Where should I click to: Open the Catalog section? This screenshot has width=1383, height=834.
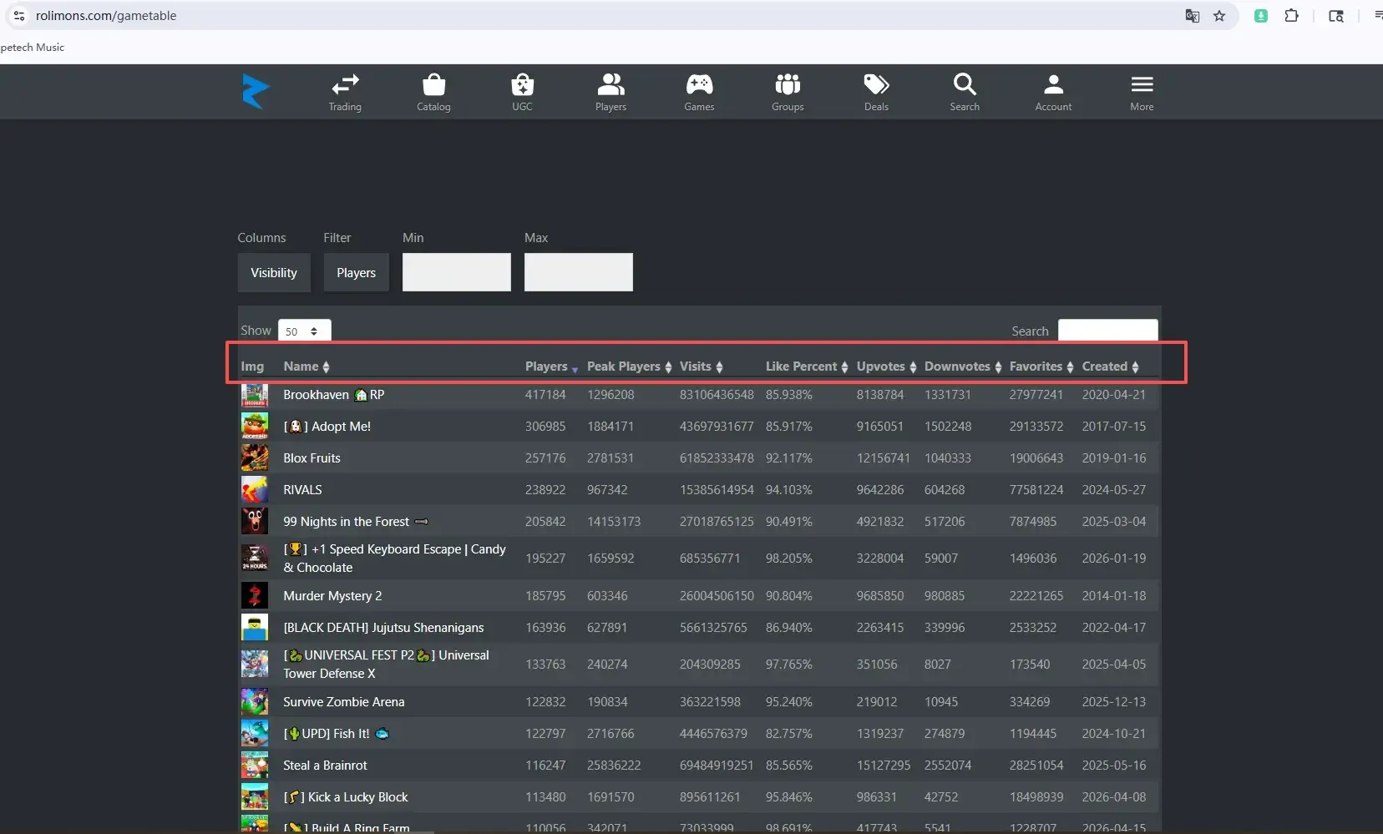[433, 92]
